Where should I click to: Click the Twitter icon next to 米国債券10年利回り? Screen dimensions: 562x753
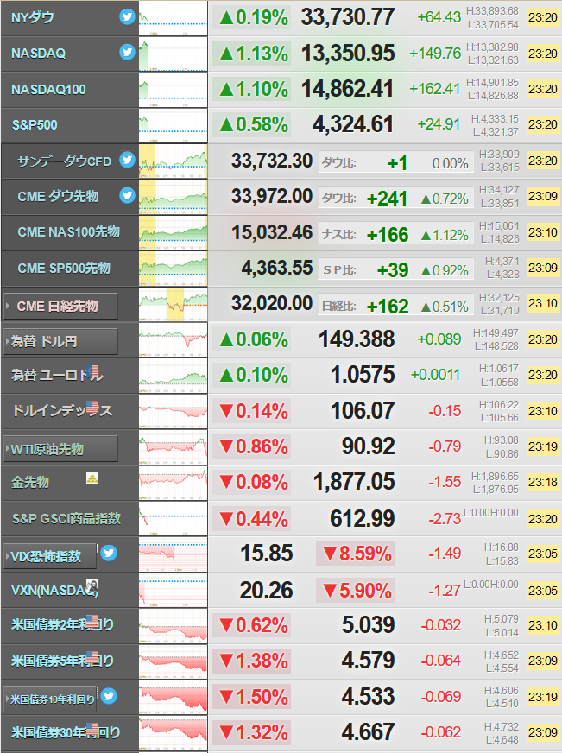click(x=109, y=695)
